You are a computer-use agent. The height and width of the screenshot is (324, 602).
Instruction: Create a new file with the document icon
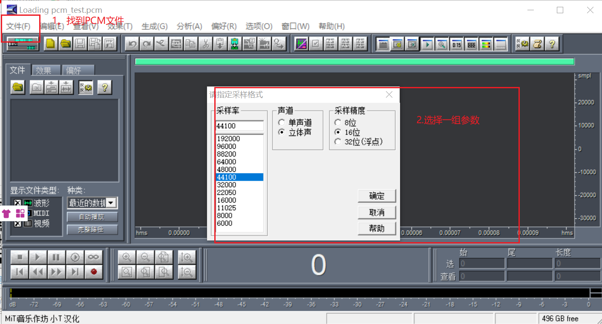pos(50,43)
